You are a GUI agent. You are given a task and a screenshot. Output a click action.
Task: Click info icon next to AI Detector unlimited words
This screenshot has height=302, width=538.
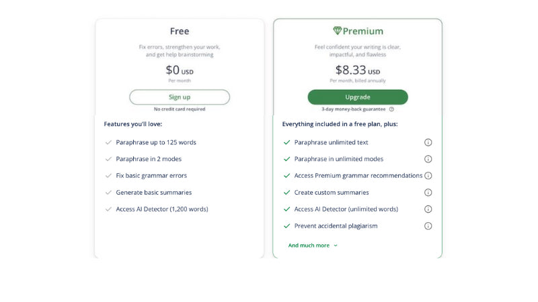[428, 209]
